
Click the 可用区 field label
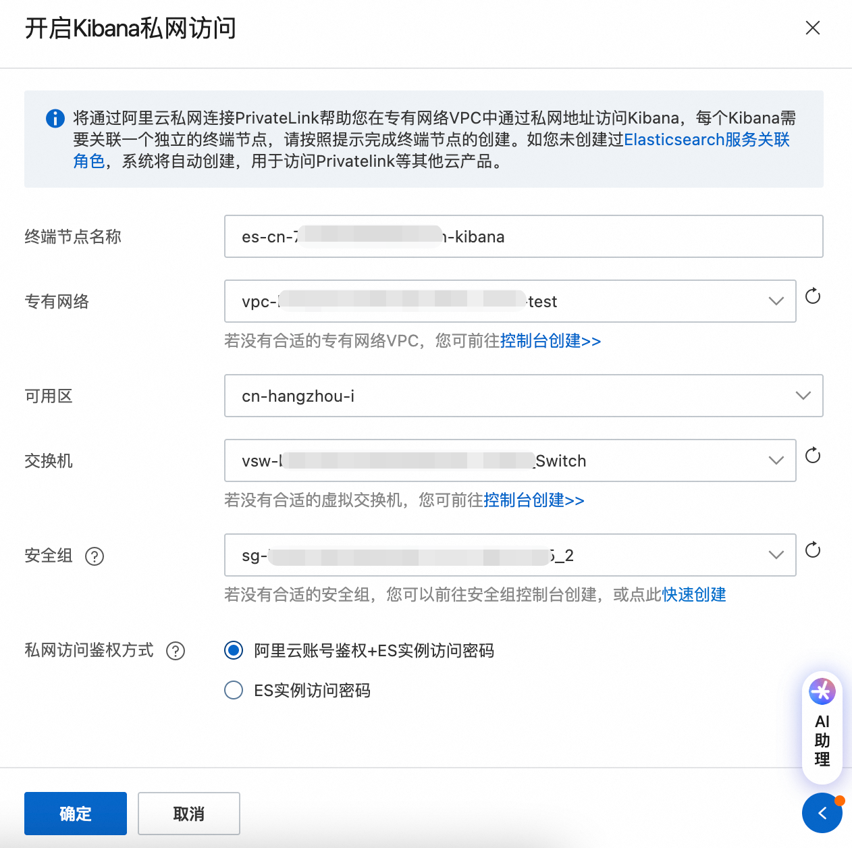click(49, 396)
